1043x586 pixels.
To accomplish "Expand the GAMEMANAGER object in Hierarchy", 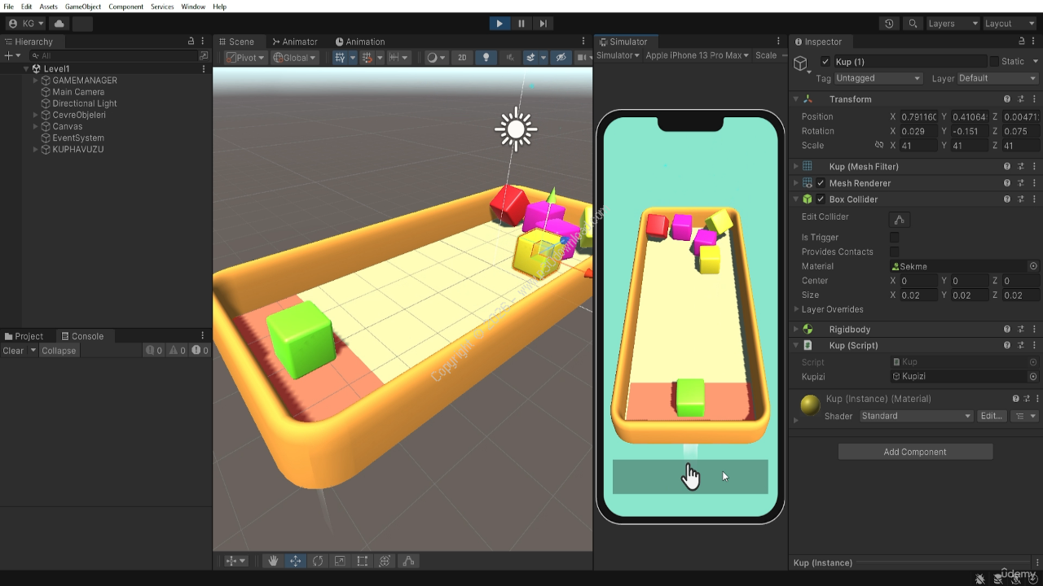I will pos(35,81).
